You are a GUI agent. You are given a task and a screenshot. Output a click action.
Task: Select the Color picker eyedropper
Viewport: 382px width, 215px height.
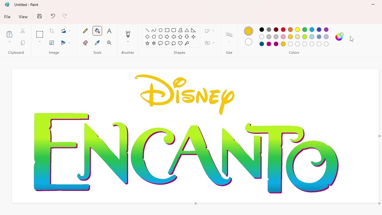pyautogui.click(x=97, y=43)
